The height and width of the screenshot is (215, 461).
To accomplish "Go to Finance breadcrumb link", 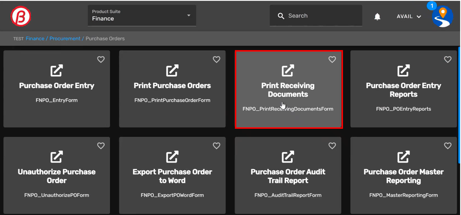I will click(x=35, y=39).
